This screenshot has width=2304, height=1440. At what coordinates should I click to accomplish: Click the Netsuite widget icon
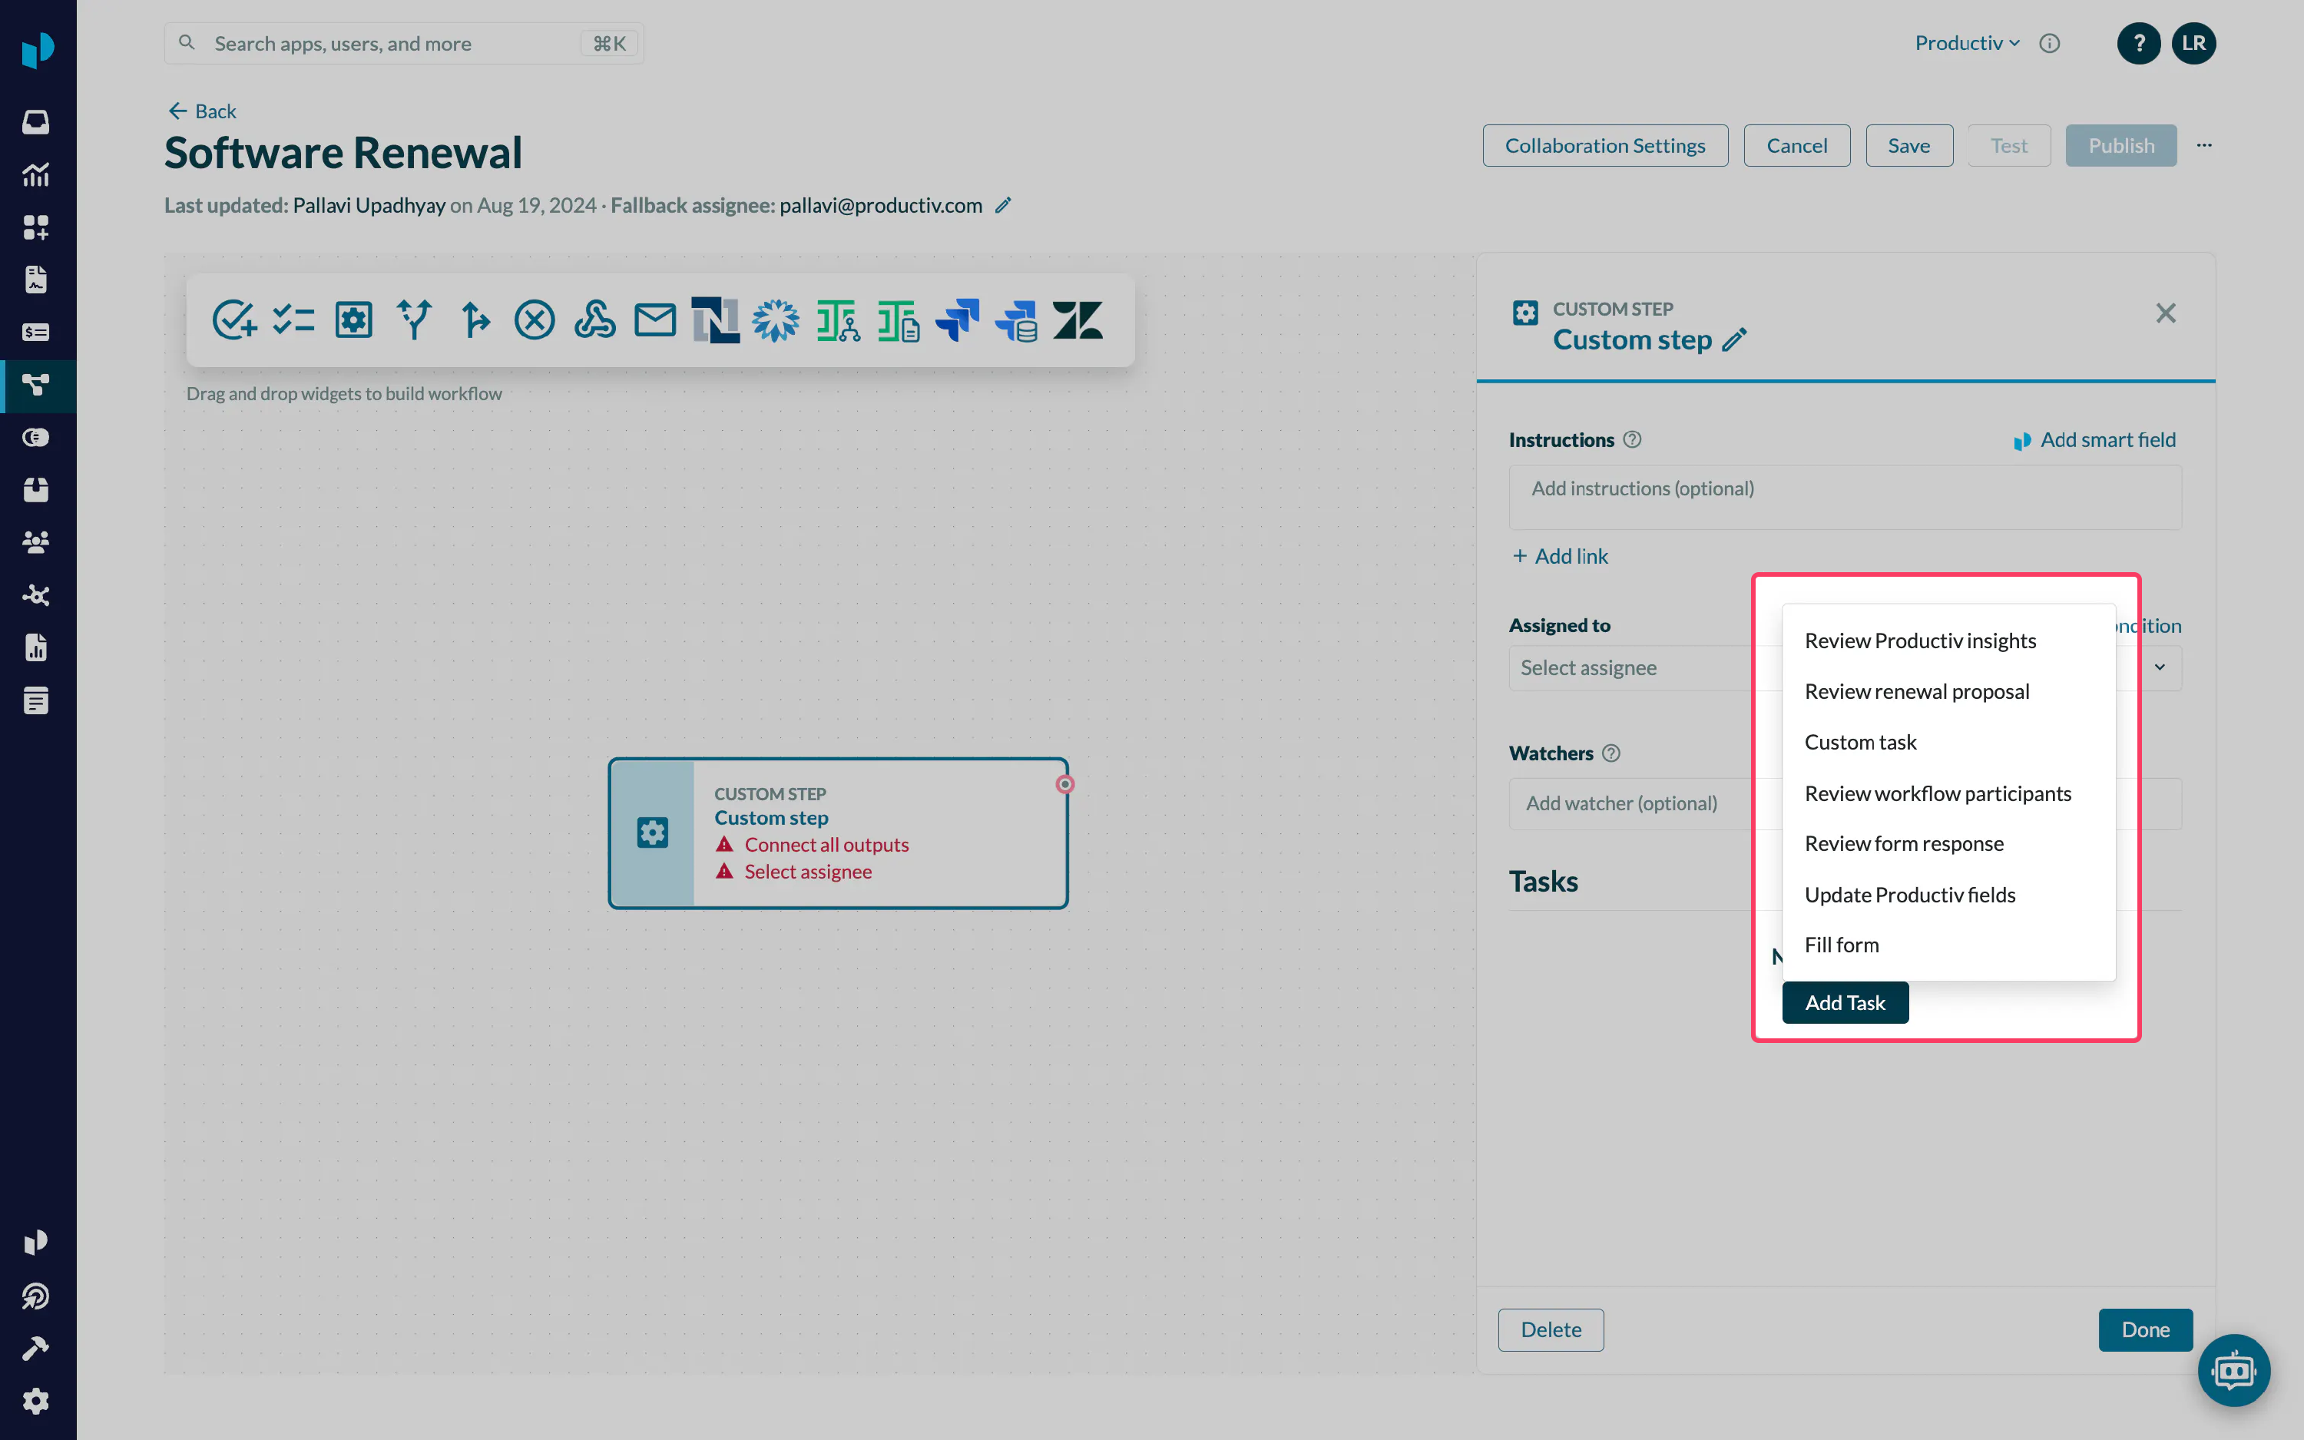click(715, 320)
